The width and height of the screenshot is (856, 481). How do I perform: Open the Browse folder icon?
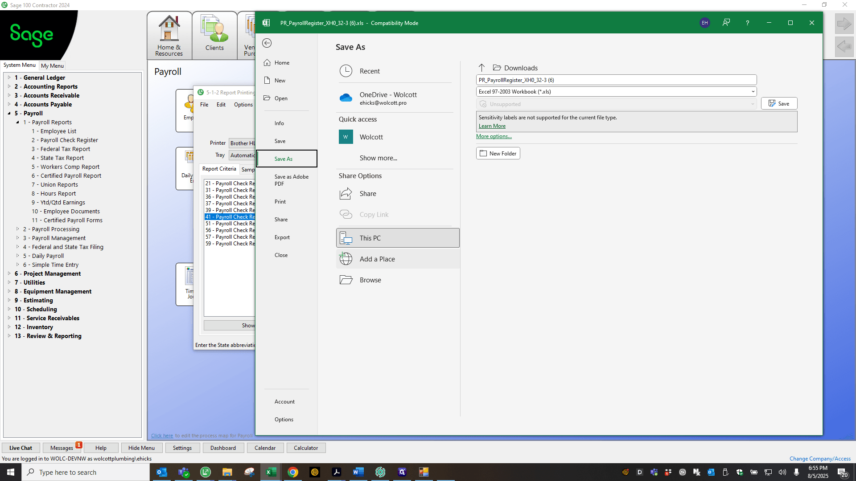(x=346, y=280)
